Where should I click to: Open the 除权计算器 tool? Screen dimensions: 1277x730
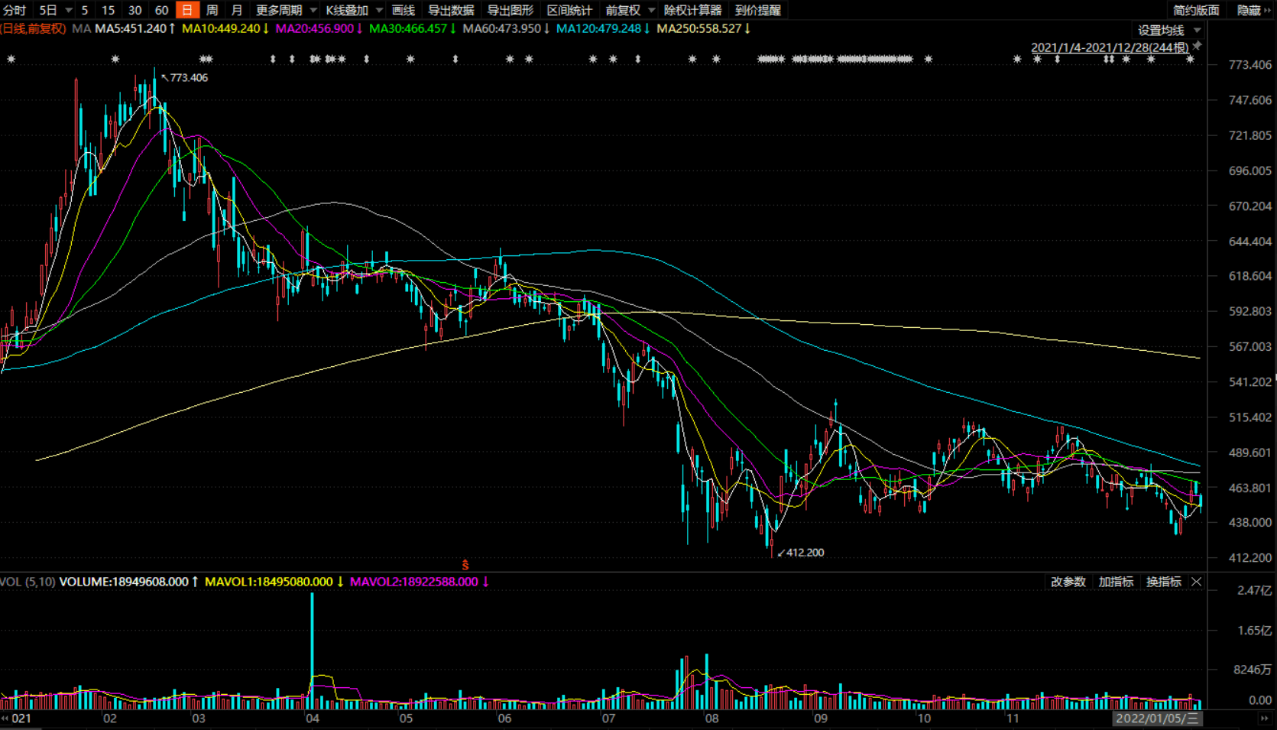692,10
